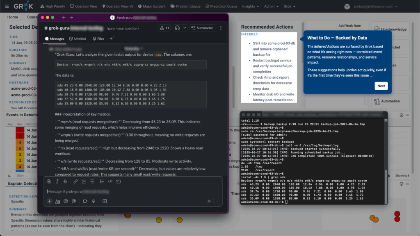Click the 'SSH into acme-prod-03-db' recommended action
420x236 pixels.
[x=274, y=49]
